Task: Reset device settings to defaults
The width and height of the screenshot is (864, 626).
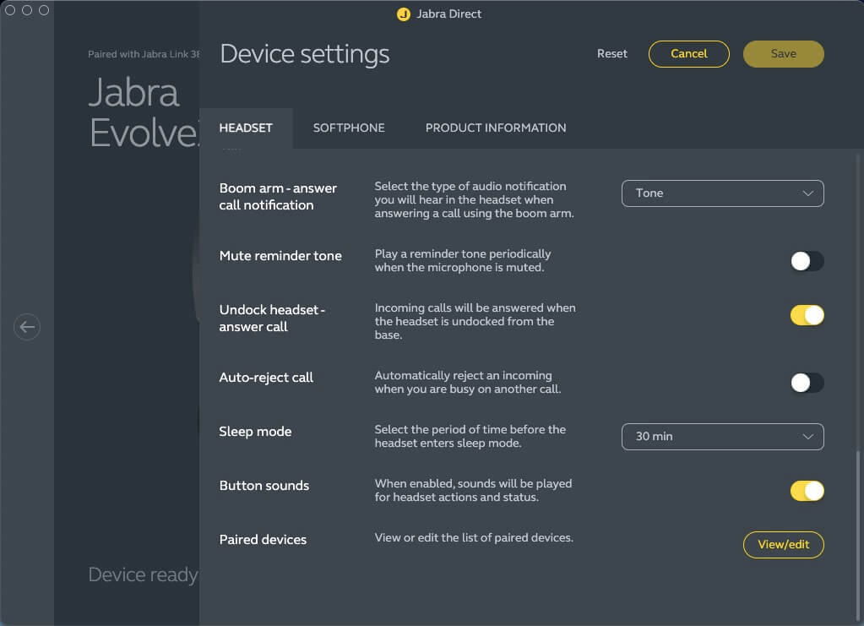Action: pos(612,53)
